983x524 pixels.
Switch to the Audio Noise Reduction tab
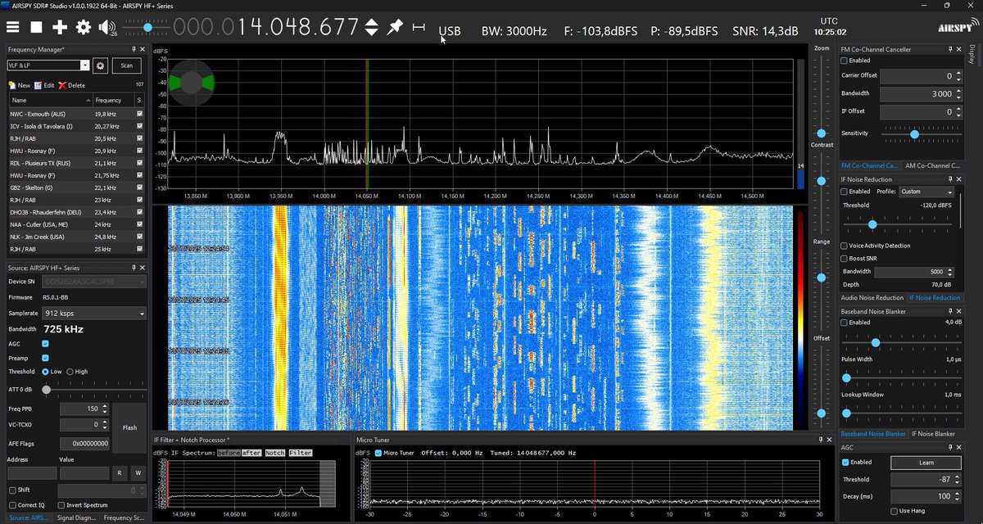click(x=872, y=298)
